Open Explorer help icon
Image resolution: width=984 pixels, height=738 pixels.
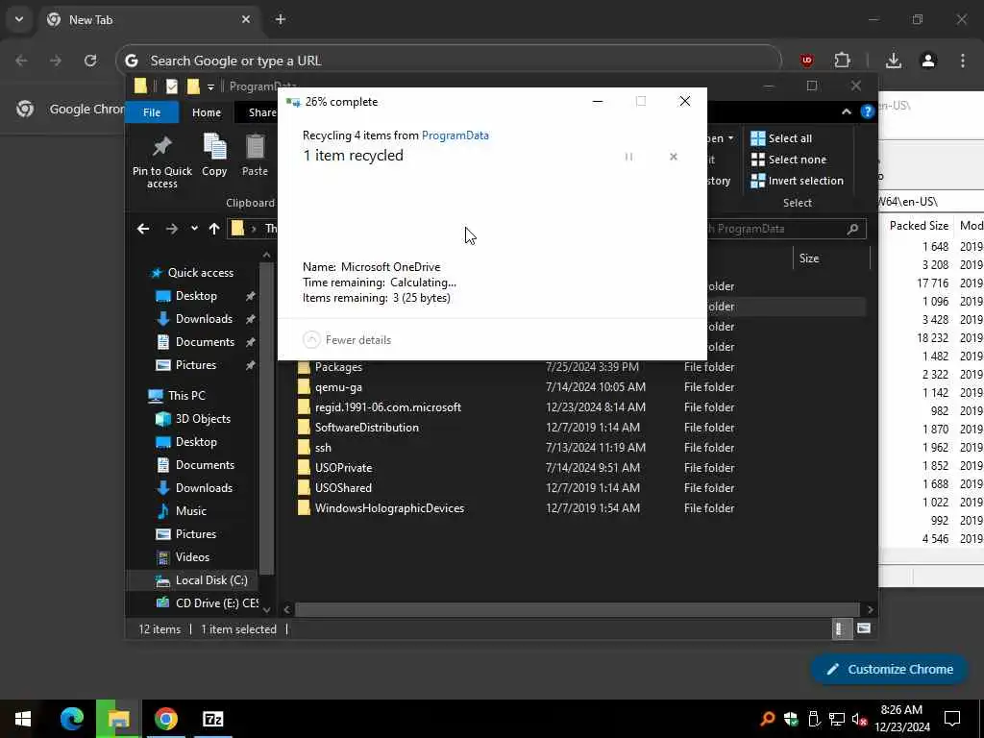pyautogui.click(x=868, y=111)
